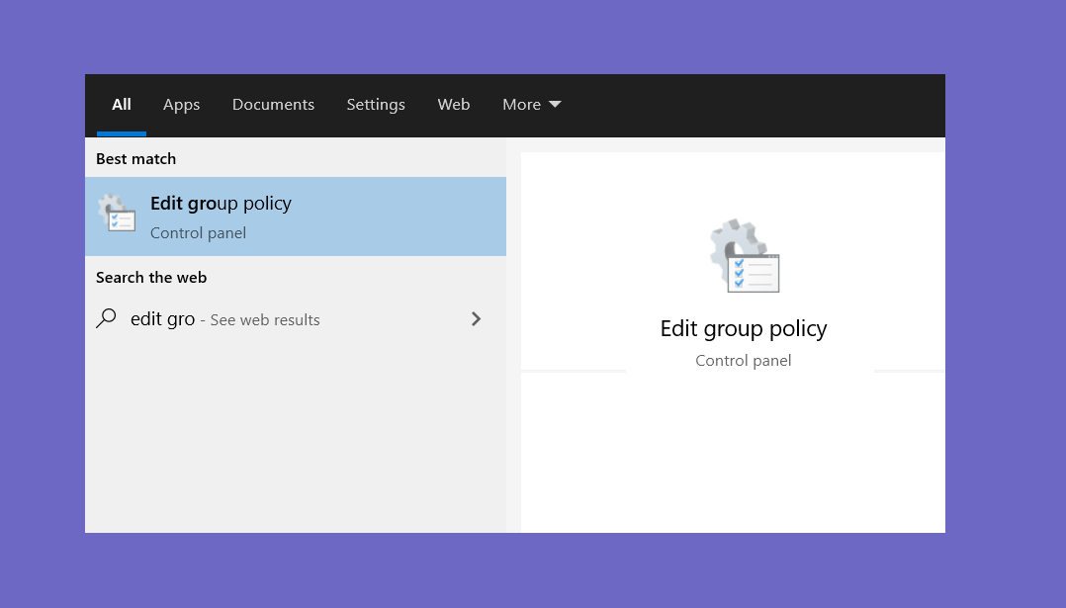The width and height of the screenshot is (1066, 608).
Task: Click the Best match section header
Action: [136, 159]
